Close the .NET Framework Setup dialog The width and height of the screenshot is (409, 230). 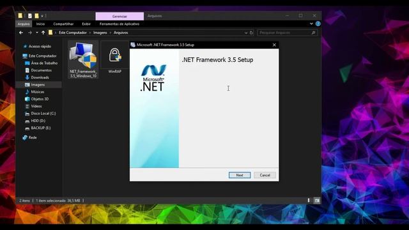274,45
